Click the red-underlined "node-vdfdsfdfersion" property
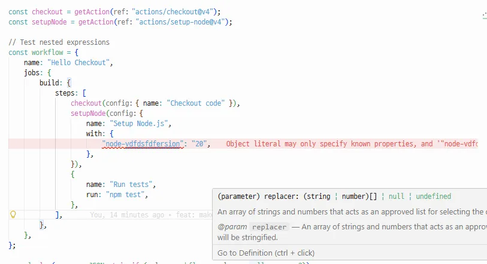The width and height of the screenshot is (487, 264). tap(142, 144)
